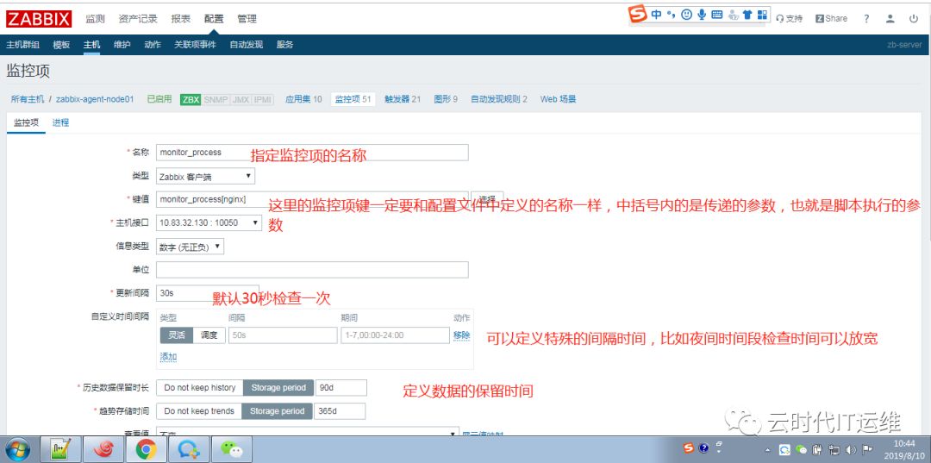Image resolution: width=931 pixels, height=463 pixels.
Task: Go to 模板 (Templates) submenu
Action: (x=61, y=45)
